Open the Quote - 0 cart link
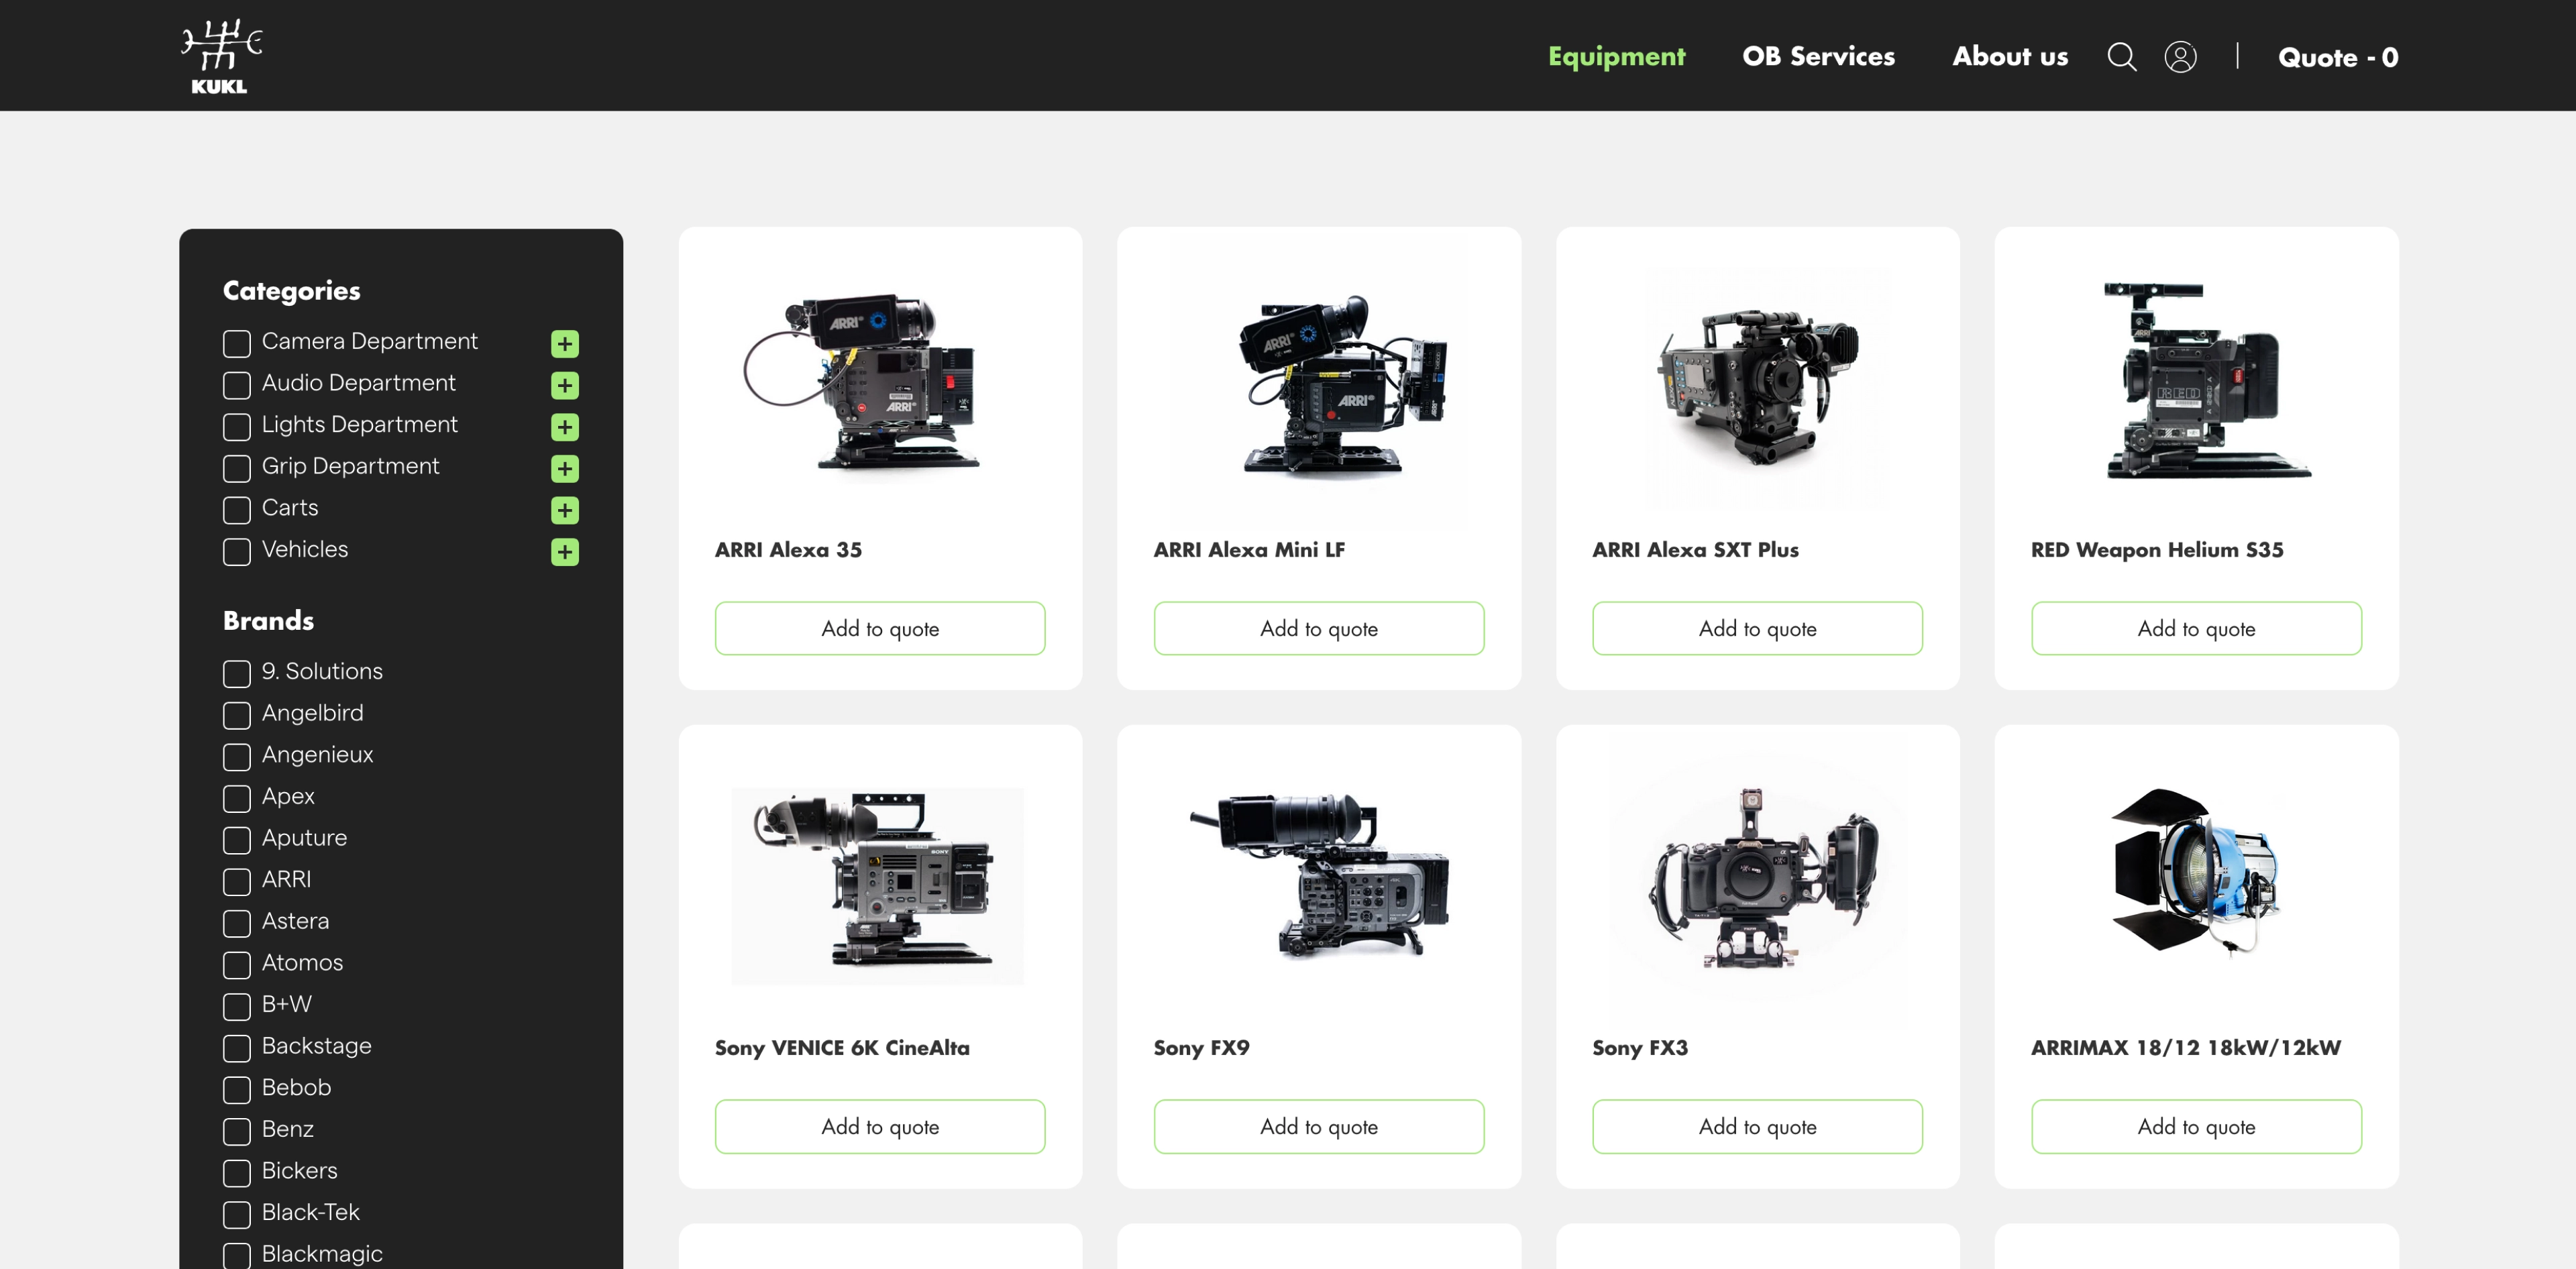 (2338, 58)
